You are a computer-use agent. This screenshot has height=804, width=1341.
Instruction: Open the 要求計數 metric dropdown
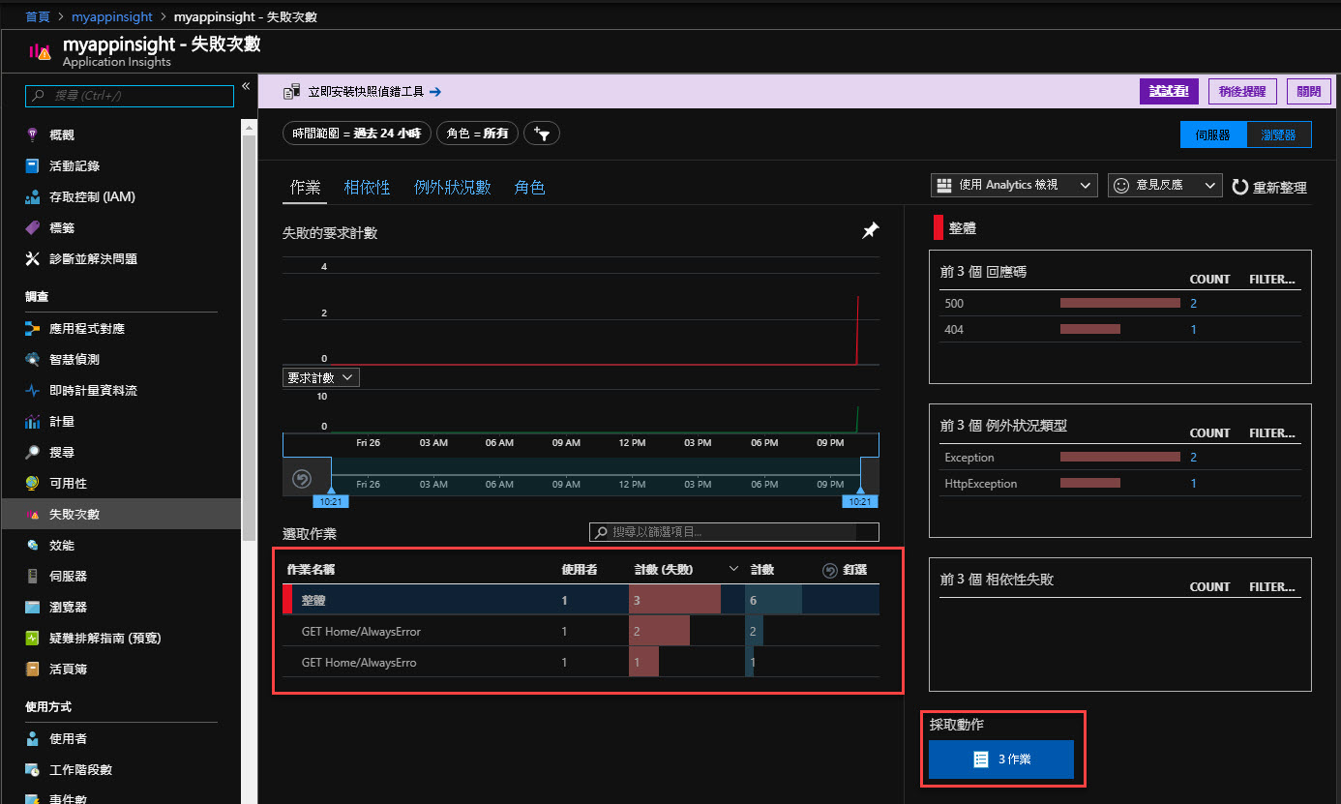coord(321,377)
